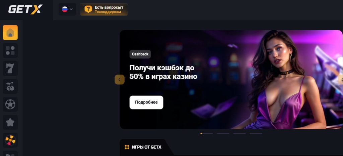
Task: Open favorites star icon in sidebar
Action: tap(10, 122)
